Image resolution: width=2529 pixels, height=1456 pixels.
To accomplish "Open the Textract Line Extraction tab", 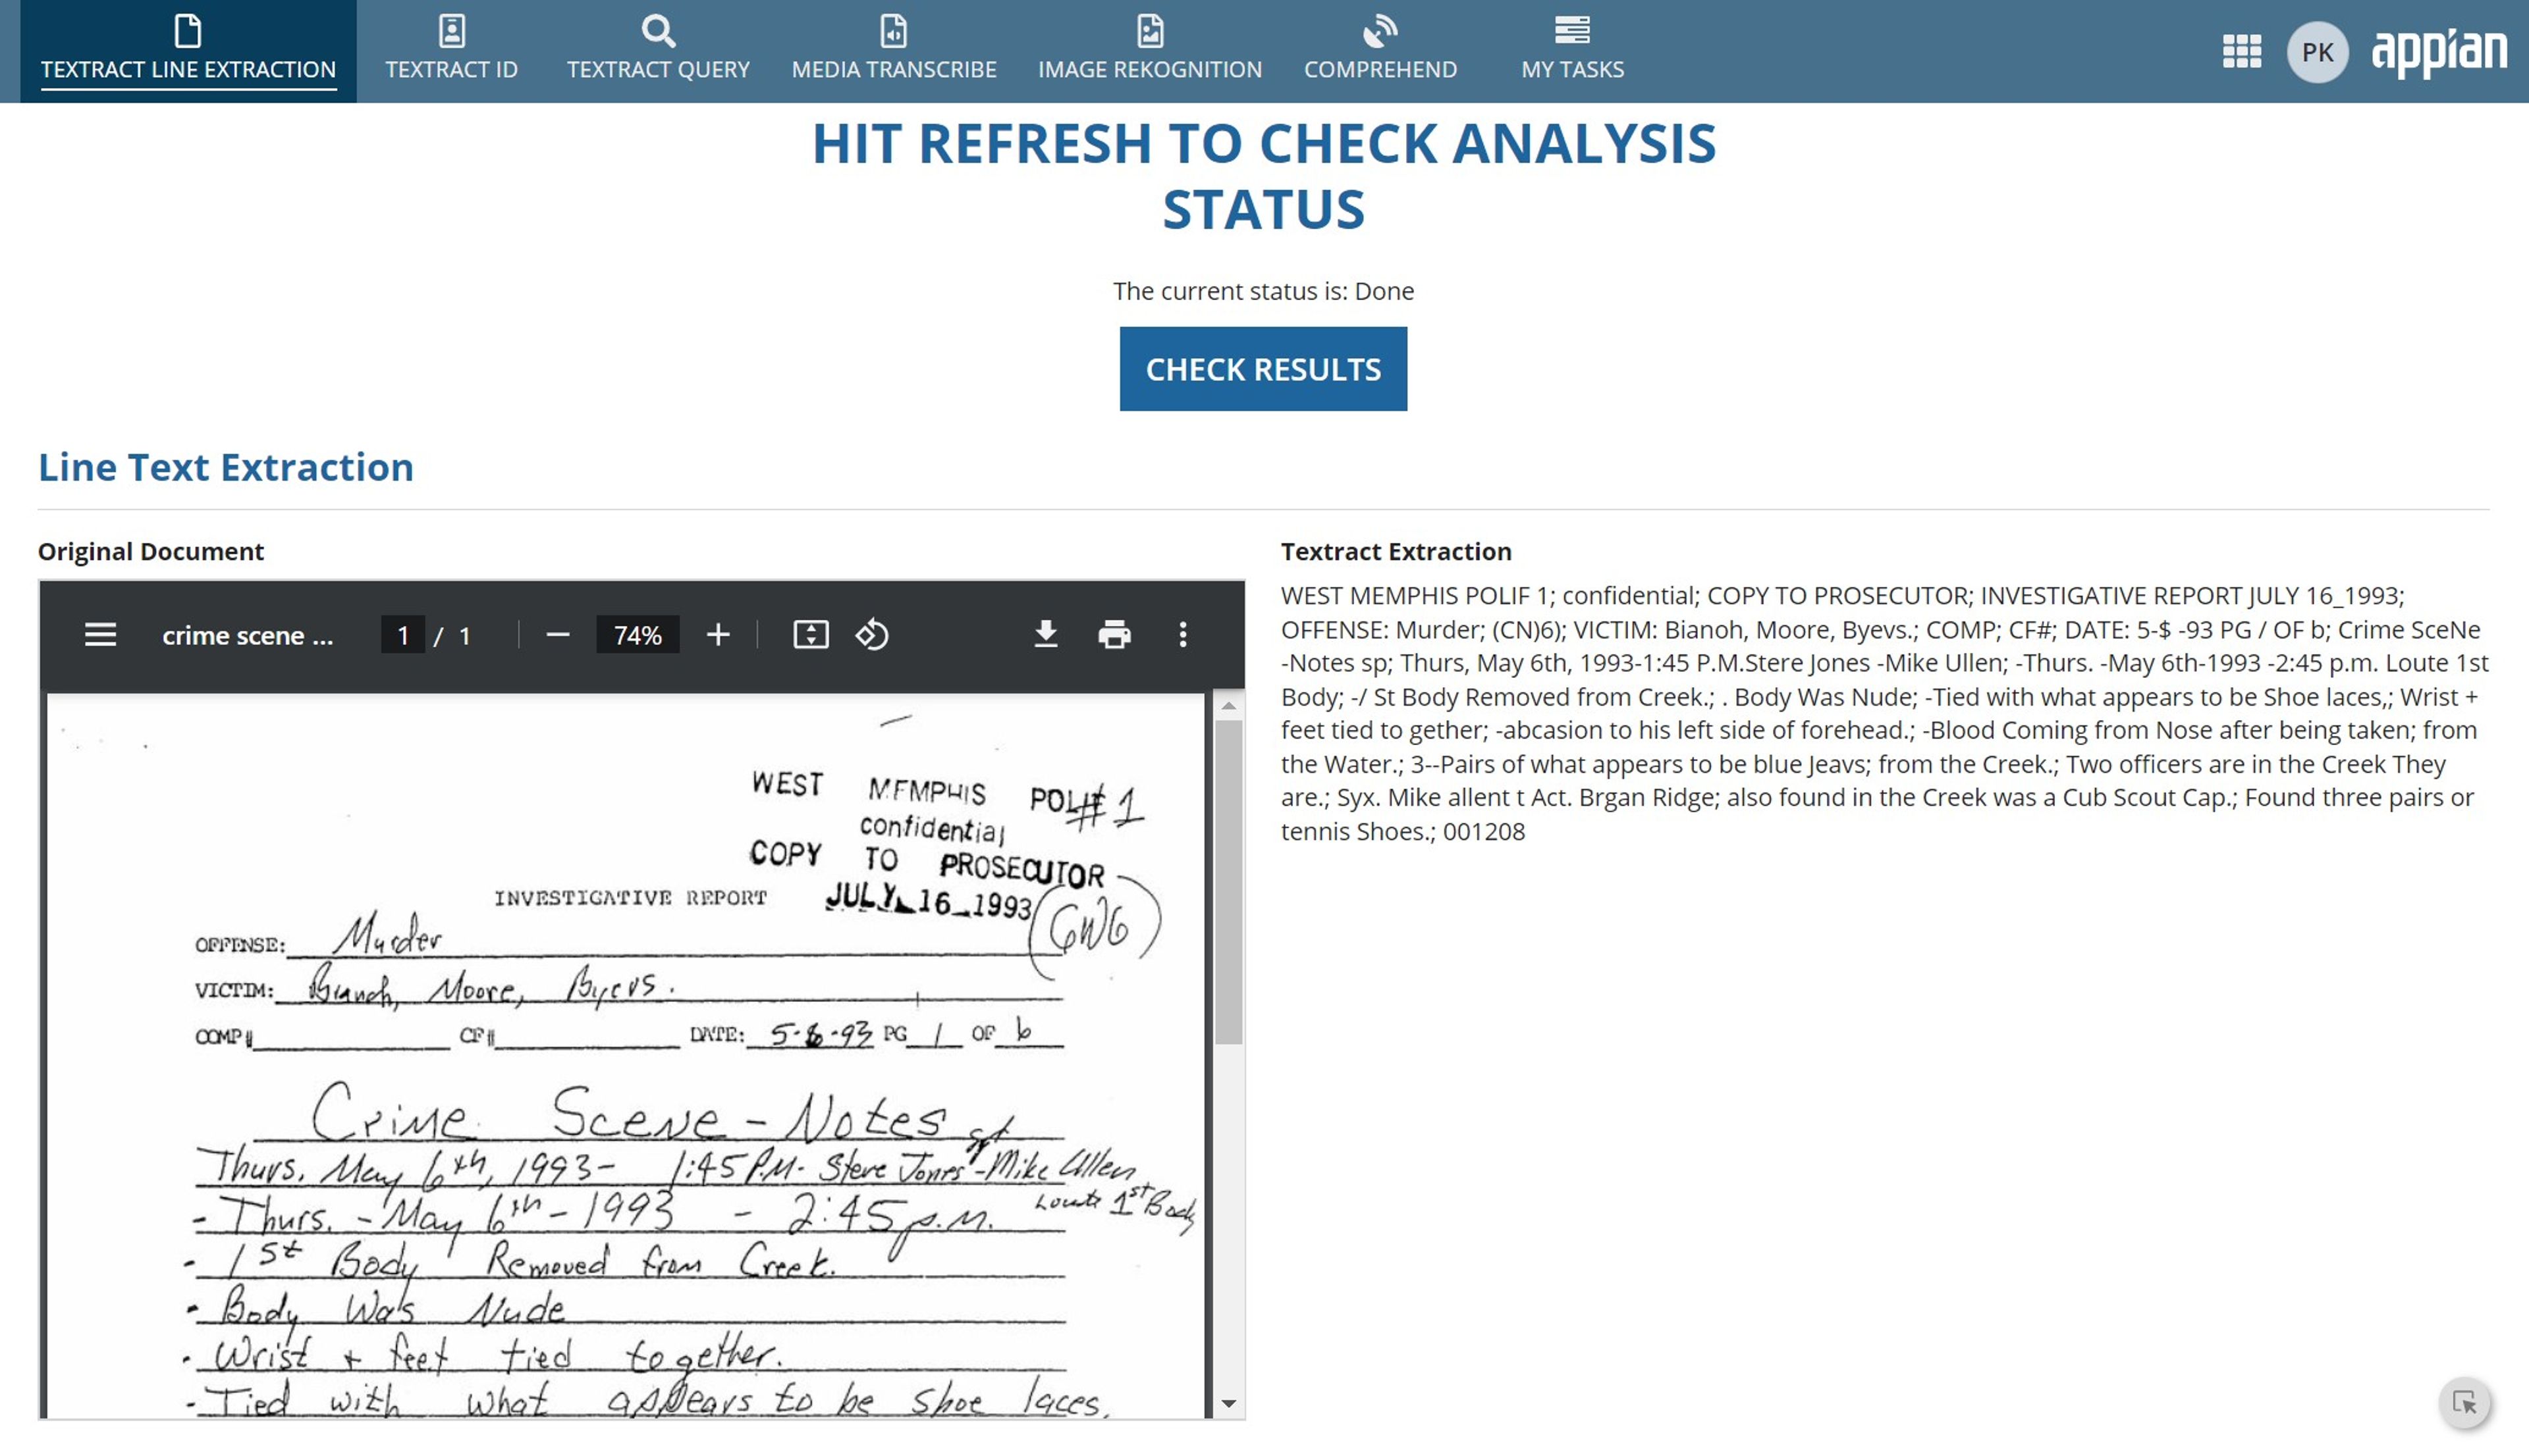I will click(188, 51).
